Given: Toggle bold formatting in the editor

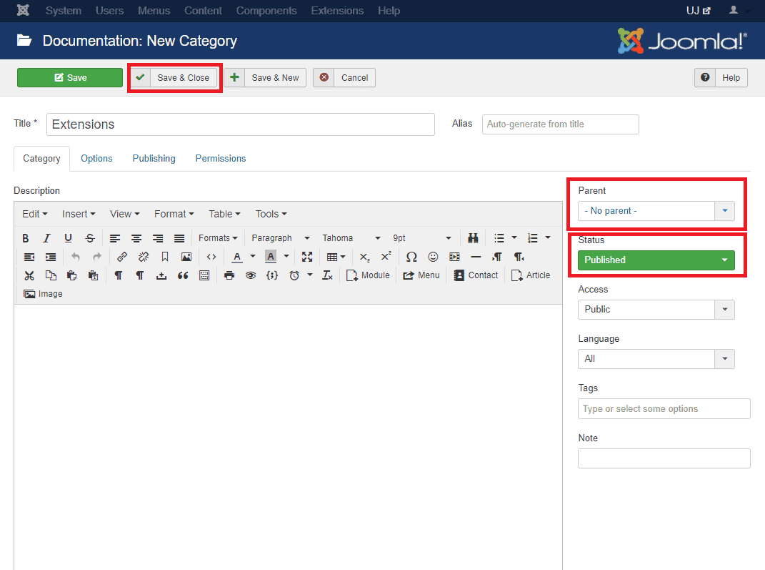Looking at the screenshot, I should point(26,238).
